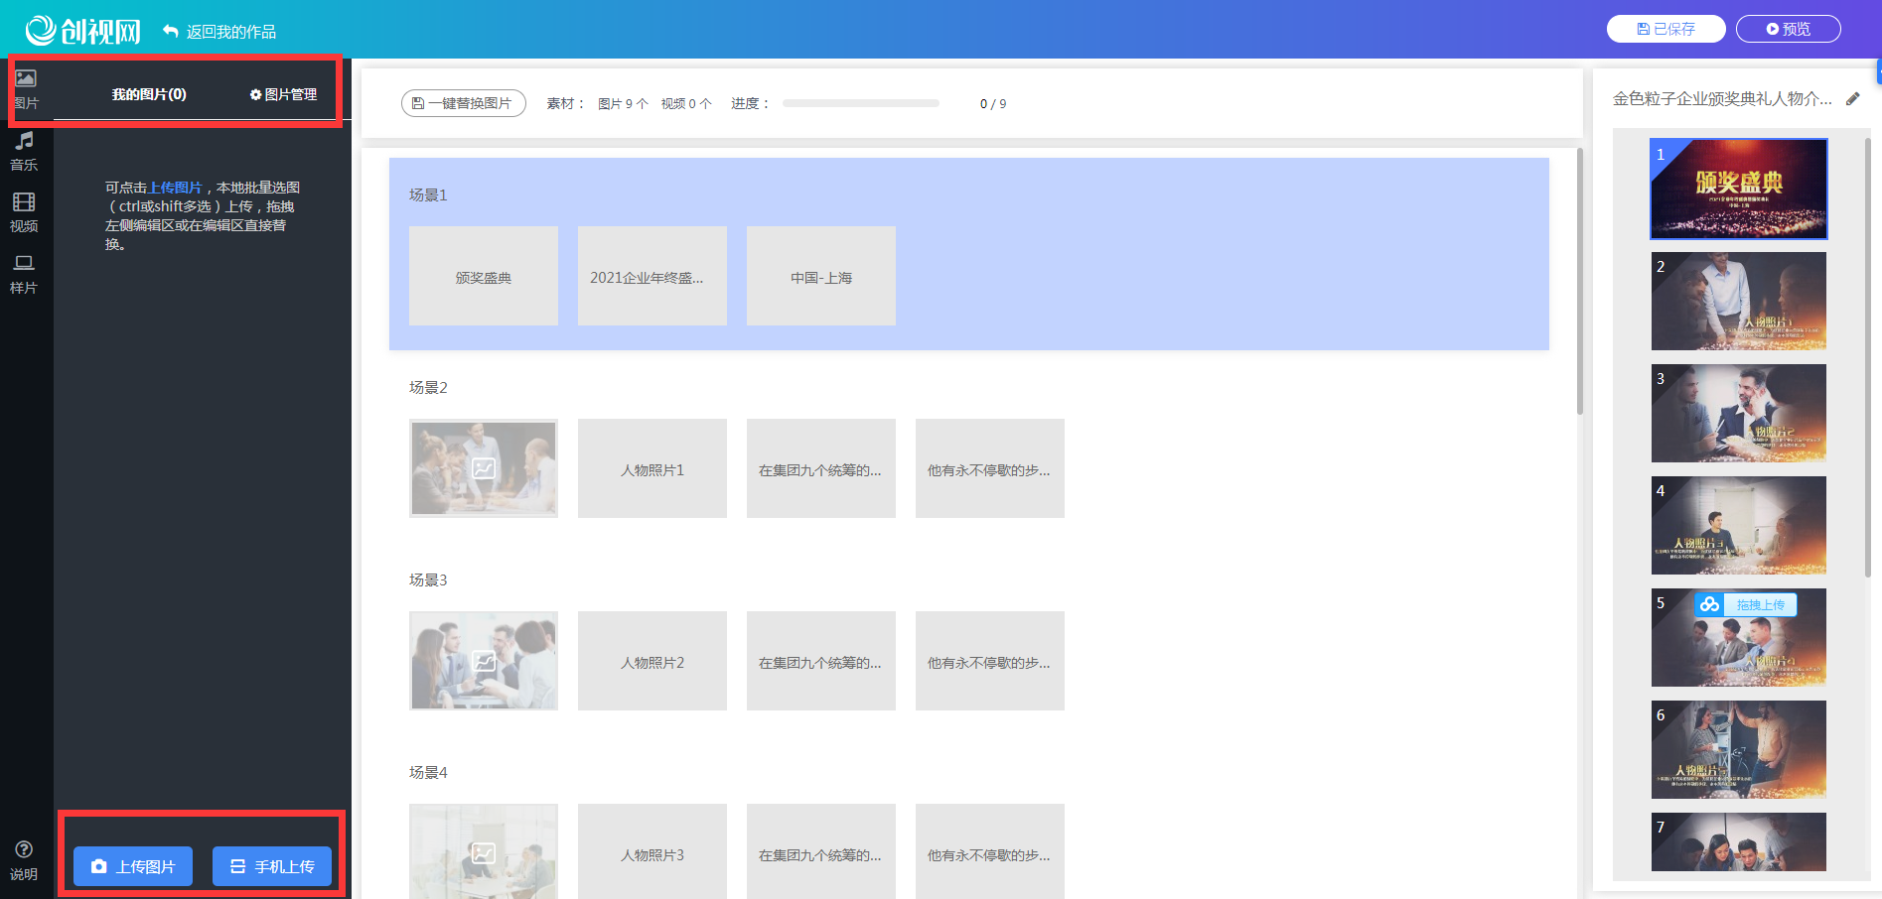The width and height of the screenshot is (1882, 899).
Task: Select 场景2 image placeholder
Action: point(484,468)
